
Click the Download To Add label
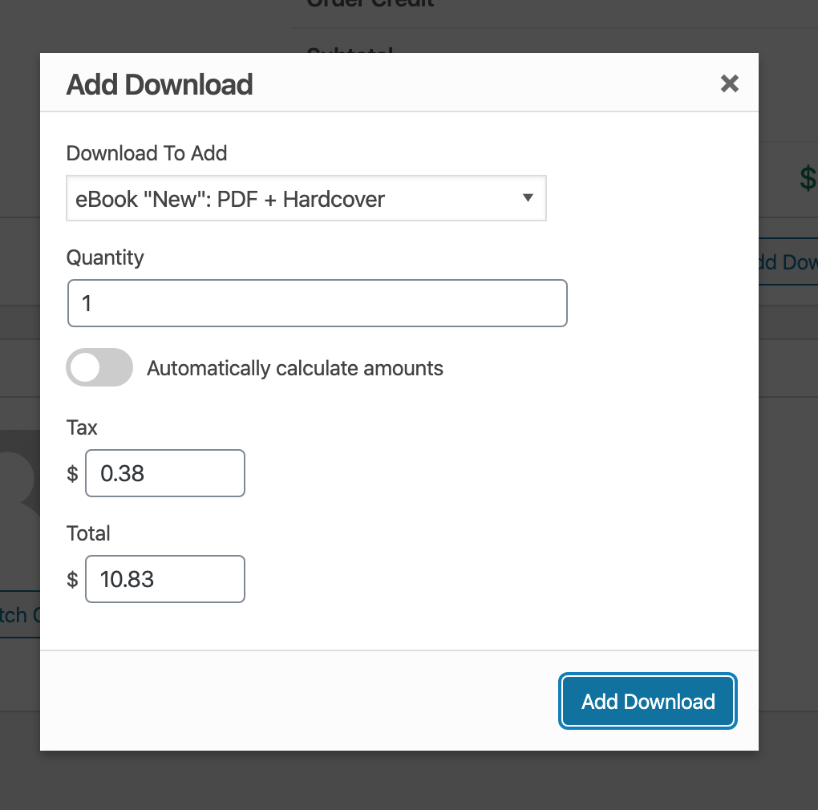147,153
